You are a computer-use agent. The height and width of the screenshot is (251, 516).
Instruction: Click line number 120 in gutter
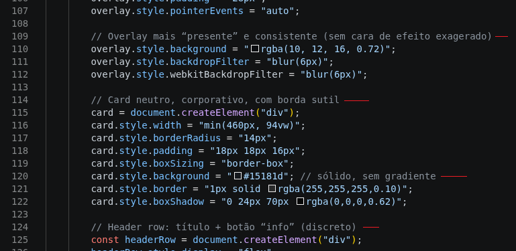[19, 176]
